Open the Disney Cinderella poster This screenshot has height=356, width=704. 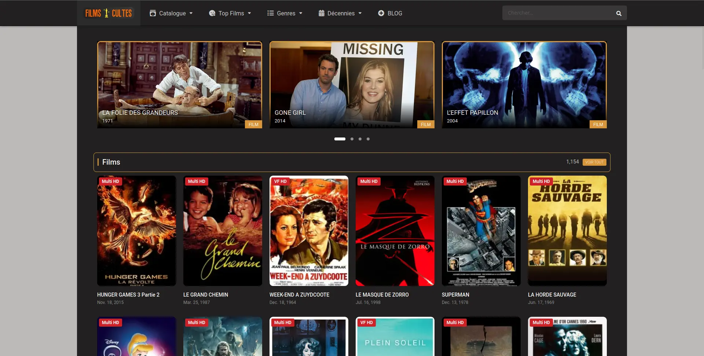[136, 336]
